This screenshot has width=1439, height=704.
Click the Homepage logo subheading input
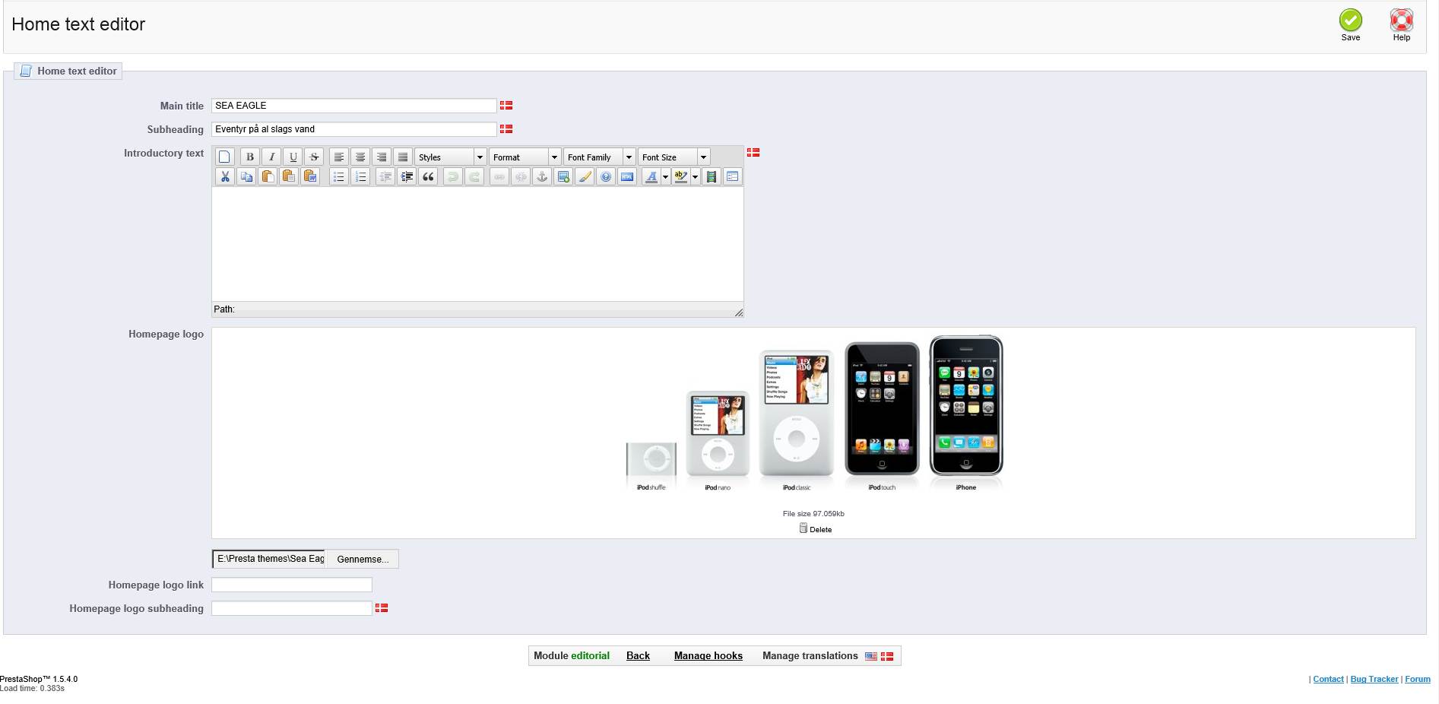point(292,608)
